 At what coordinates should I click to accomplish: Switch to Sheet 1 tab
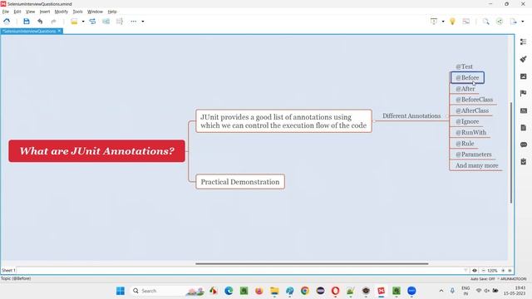point(8,271)
